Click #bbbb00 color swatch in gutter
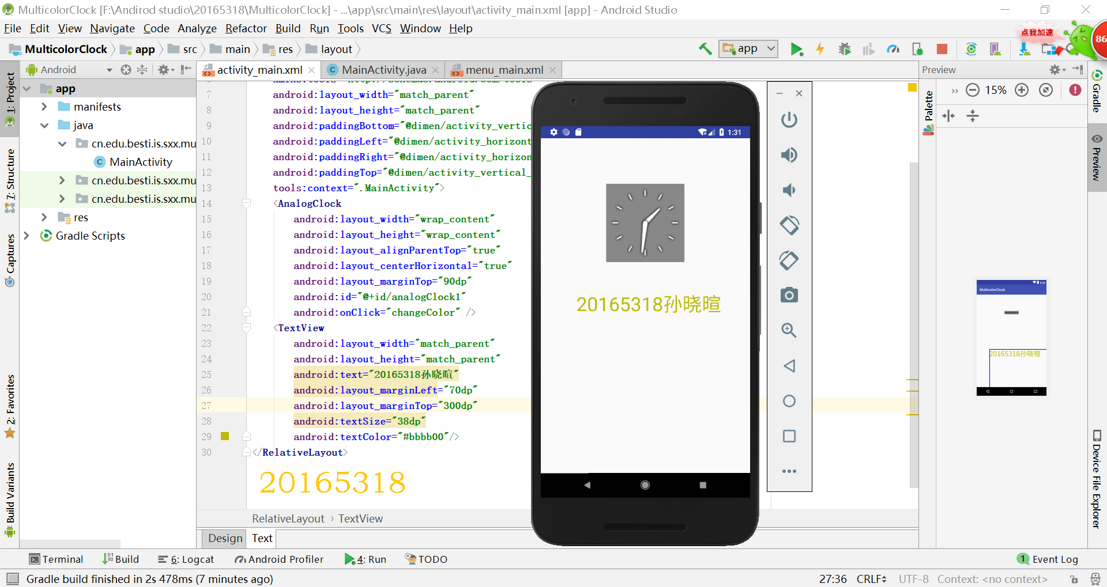Image resolution: width=1107 pixels, height=587 pixels. [x=225, y=436]
